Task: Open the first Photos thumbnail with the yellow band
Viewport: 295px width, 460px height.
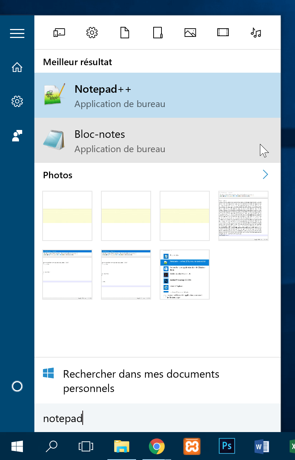Action: (67, 216)
